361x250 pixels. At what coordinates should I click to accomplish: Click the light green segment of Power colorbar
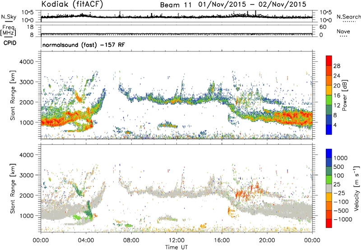pyautogui.click(x=329, y=100)
